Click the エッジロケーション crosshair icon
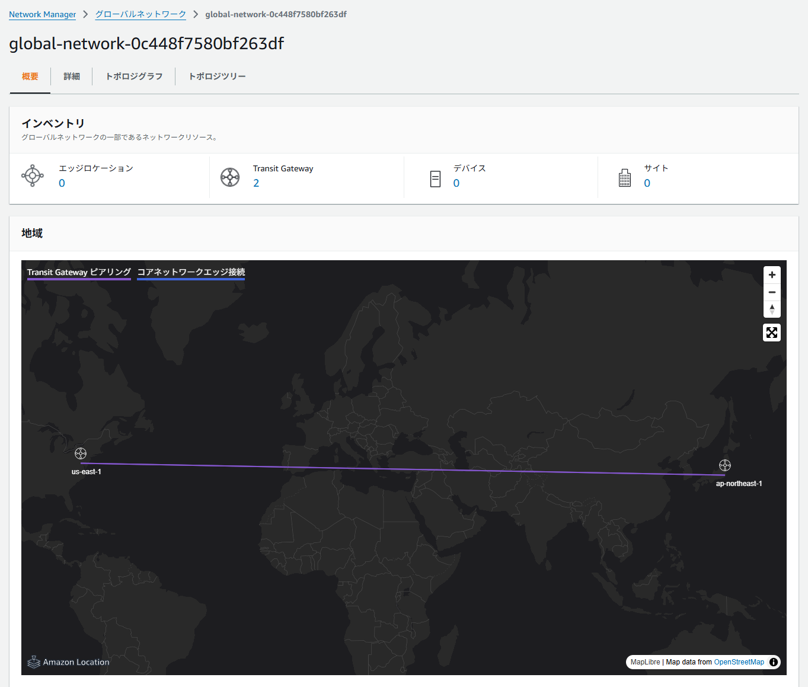The height and width of the screenshot is (687, 808). [33, 176]
